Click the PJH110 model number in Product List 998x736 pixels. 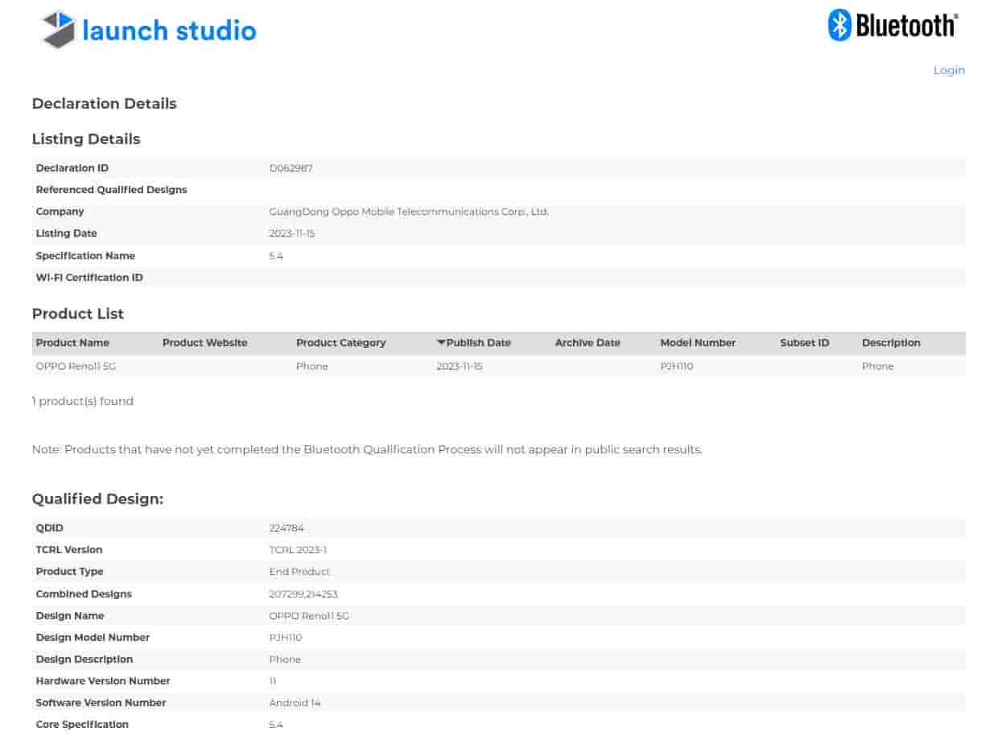(x=676, y=366)
